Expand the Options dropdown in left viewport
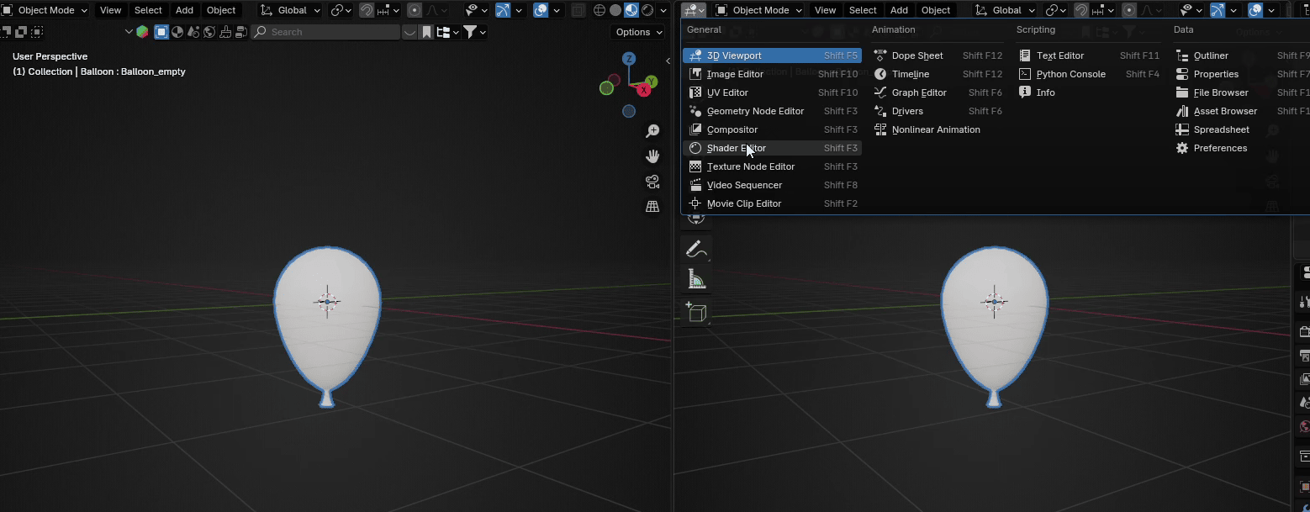 click(639, 32)
